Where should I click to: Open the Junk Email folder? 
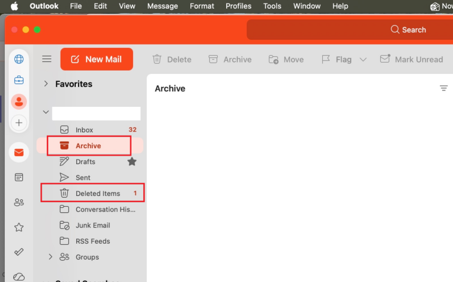[x=90, y=225]
